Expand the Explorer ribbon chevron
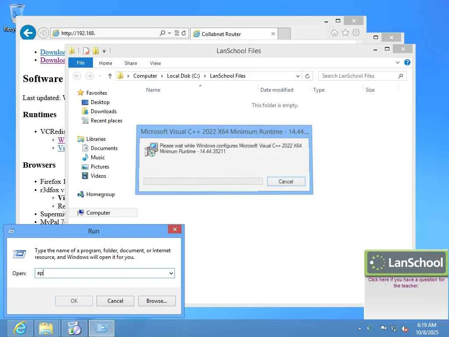This screenshot has height=337, width=449. pos(397,62)
